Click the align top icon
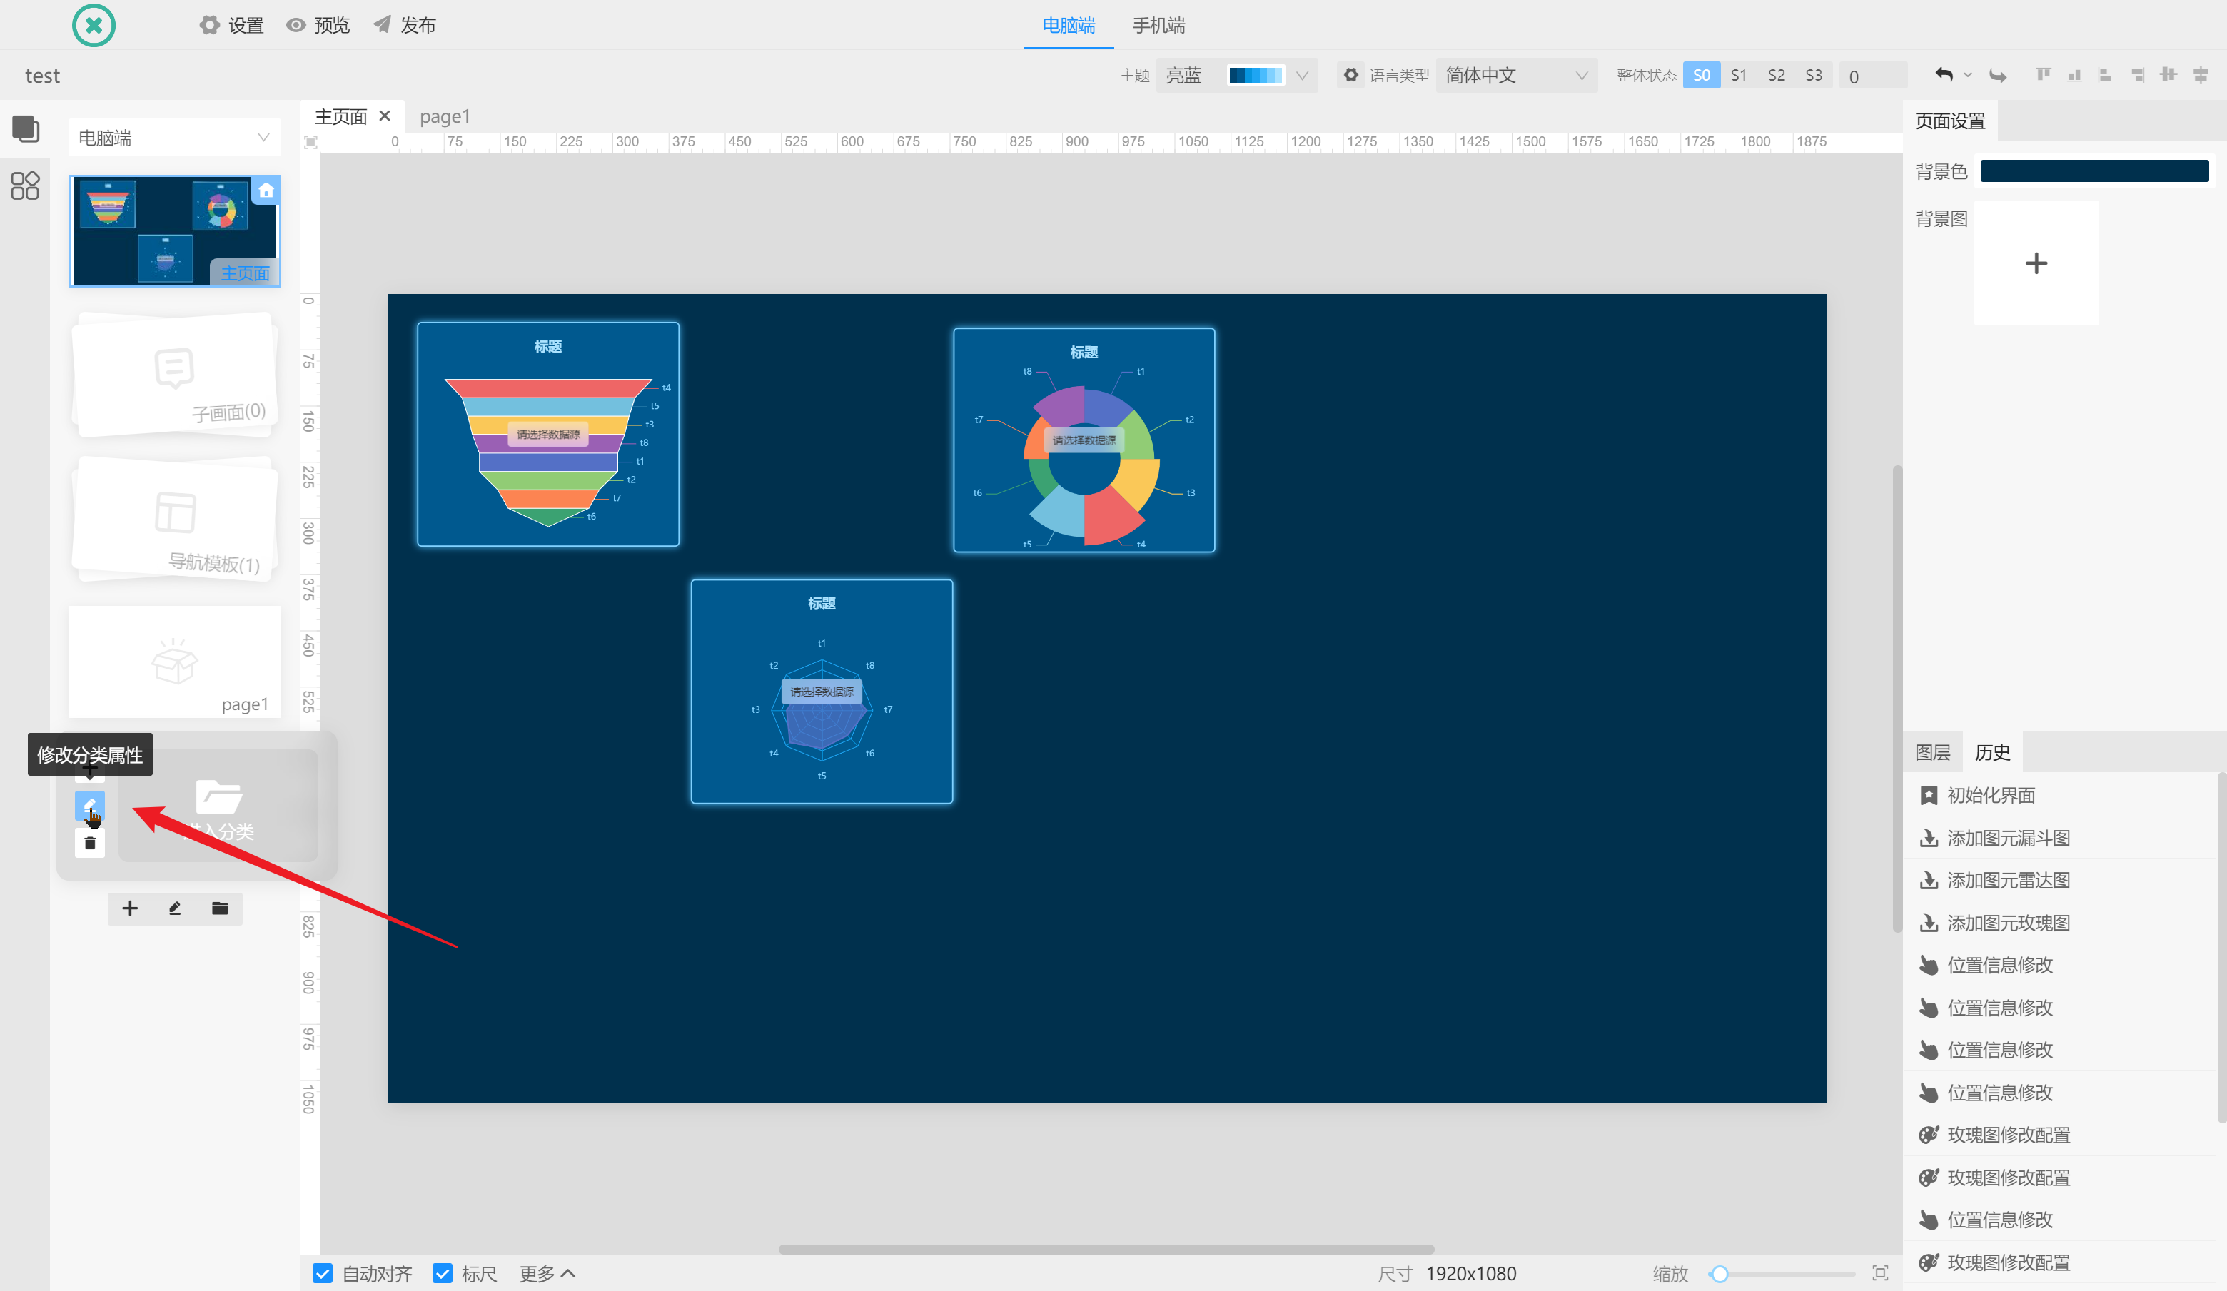The height and width of the screenshot is (1291, 2227). (2043, 74)
